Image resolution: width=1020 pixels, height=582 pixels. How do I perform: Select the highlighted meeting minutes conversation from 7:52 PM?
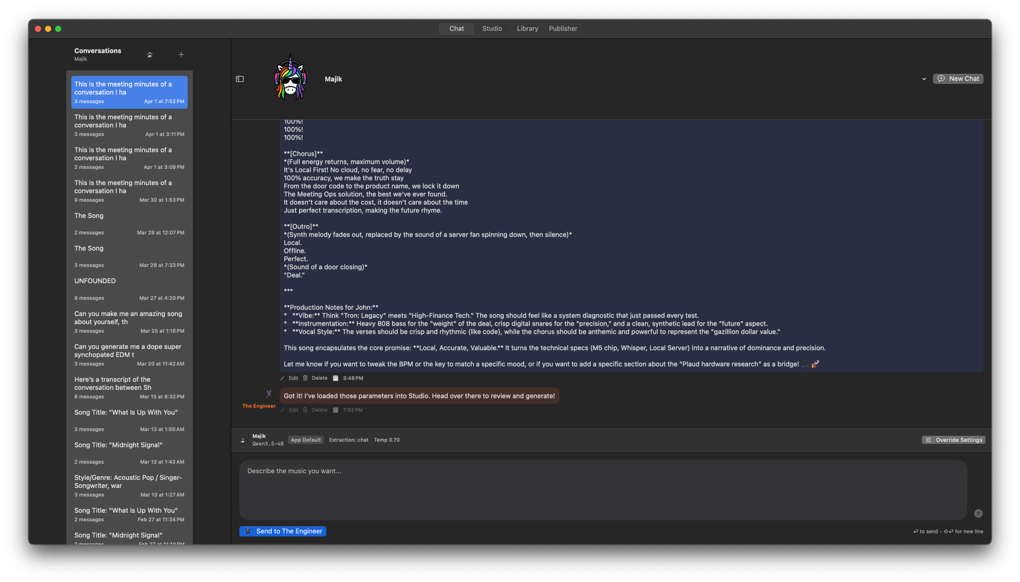click(x=130, y=92)
